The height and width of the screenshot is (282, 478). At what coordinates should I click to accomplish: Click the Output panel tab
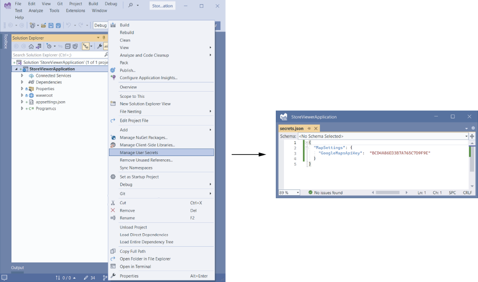point(17,268)
